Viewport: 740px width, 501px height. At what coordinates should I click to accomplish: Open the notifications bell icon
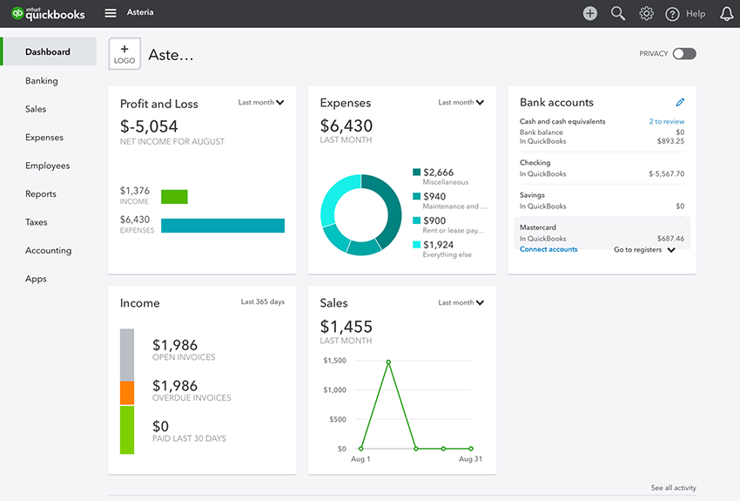pyautogui.click(x=727, y=14)
